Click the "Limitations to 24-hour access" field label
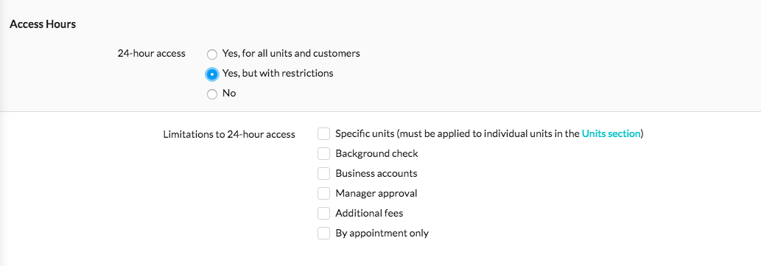This screenshot has width=761, height=266. (229, 134)
